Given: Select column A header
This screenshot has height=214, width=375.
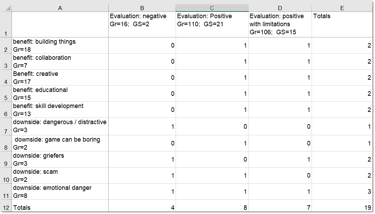Looking at the screenshot, I should point(60,8).
